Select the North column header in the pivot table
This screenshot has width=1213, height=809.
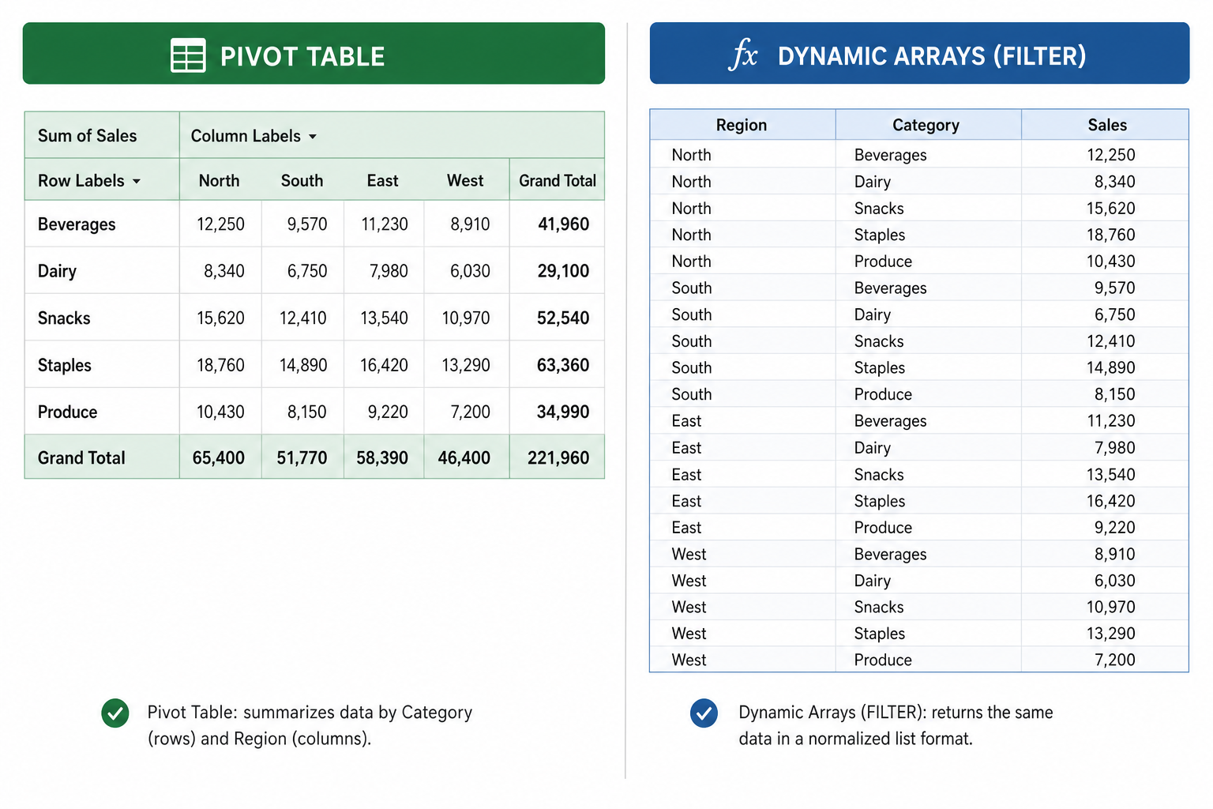click(219, 181)
